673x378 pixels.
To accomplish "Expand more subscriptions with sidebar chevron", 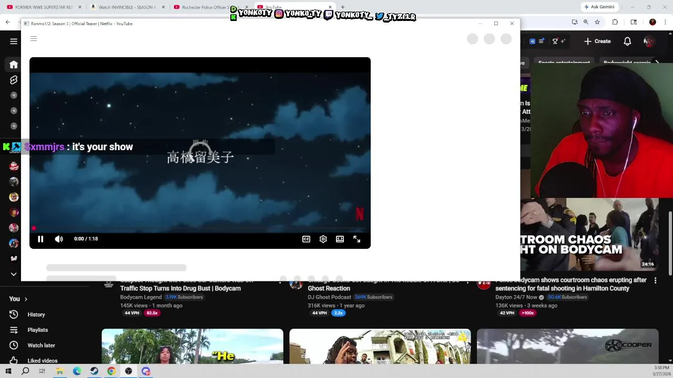I will [x=14, y=274].
